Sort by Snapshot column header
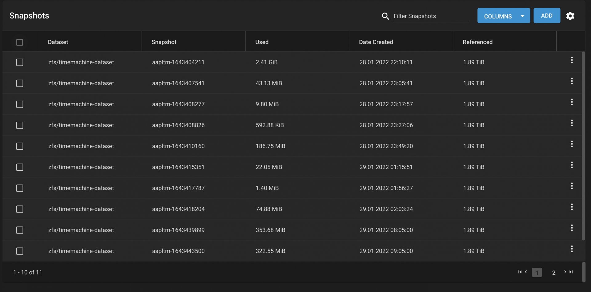This screenshot has width=591, height=292. click(164, 42)
